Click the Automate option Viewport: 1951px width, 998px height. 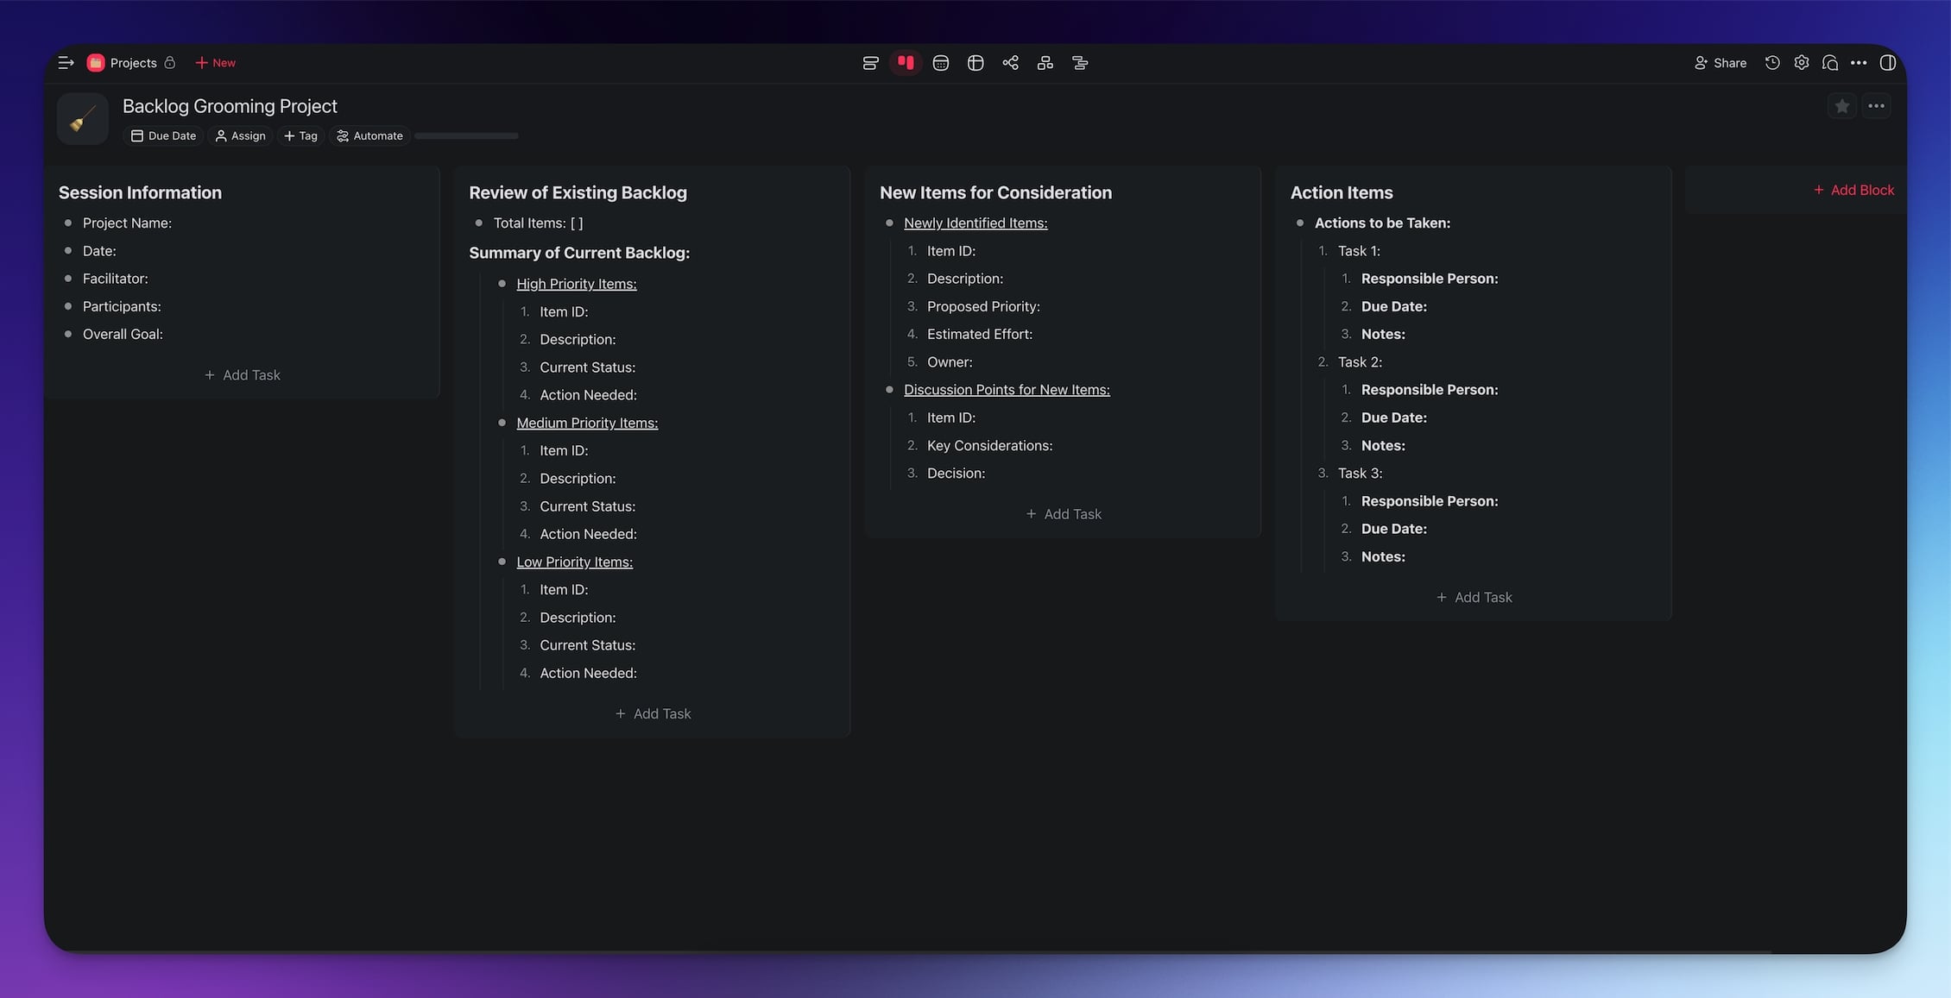[369, 136]
